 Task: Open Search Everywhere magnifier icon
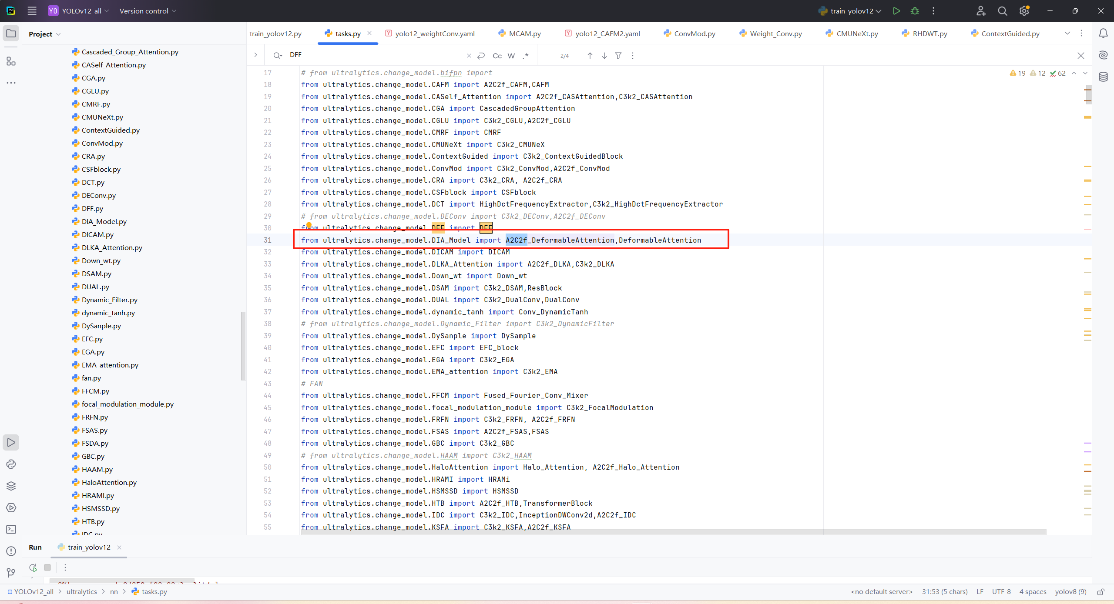tap(1002, 11)
